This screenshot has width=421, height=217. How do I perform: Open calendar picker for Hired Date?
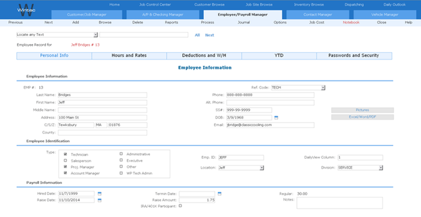[100, 194]
